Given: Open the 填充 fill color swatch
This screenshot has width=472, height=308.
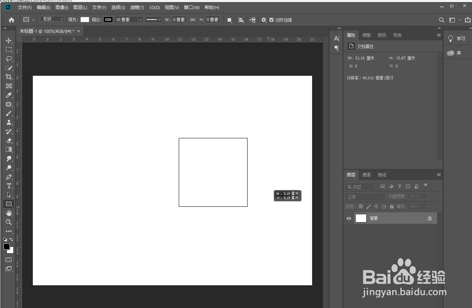Looking at the screenshot, I should click(85, 20).
